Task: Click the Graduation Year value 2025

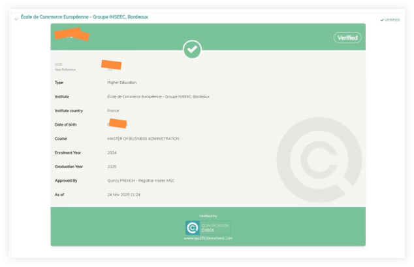Action: (112, 167)
